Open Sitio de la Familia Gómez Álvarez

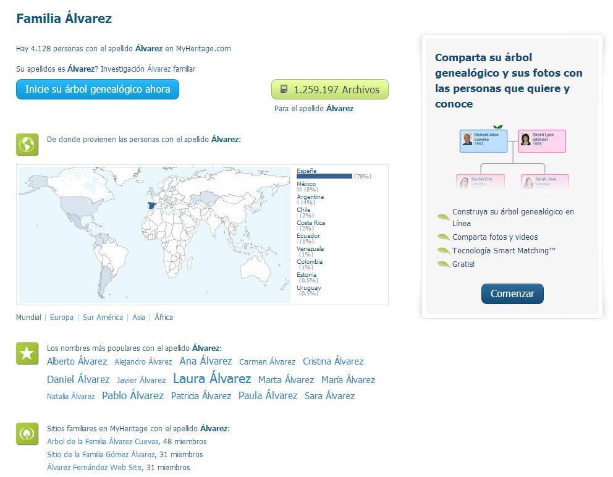coord(101,455)
